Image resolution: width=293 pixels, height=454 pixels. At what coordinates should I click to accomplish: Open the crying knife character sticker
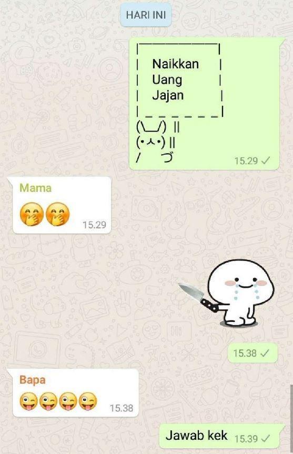point(226,292)
